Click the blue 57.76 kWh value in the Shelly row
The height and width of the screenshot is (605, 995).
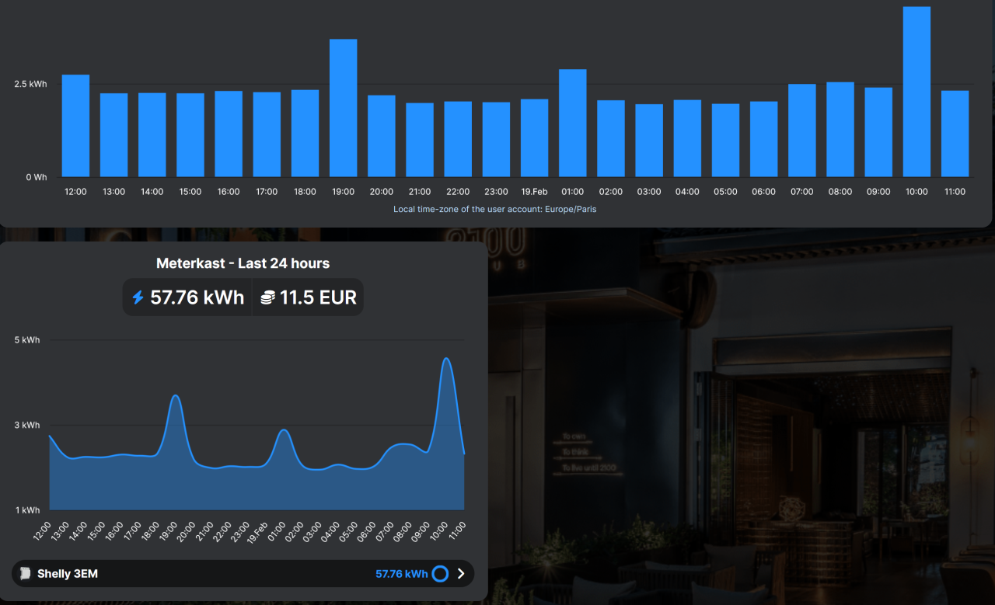point(401,574)
